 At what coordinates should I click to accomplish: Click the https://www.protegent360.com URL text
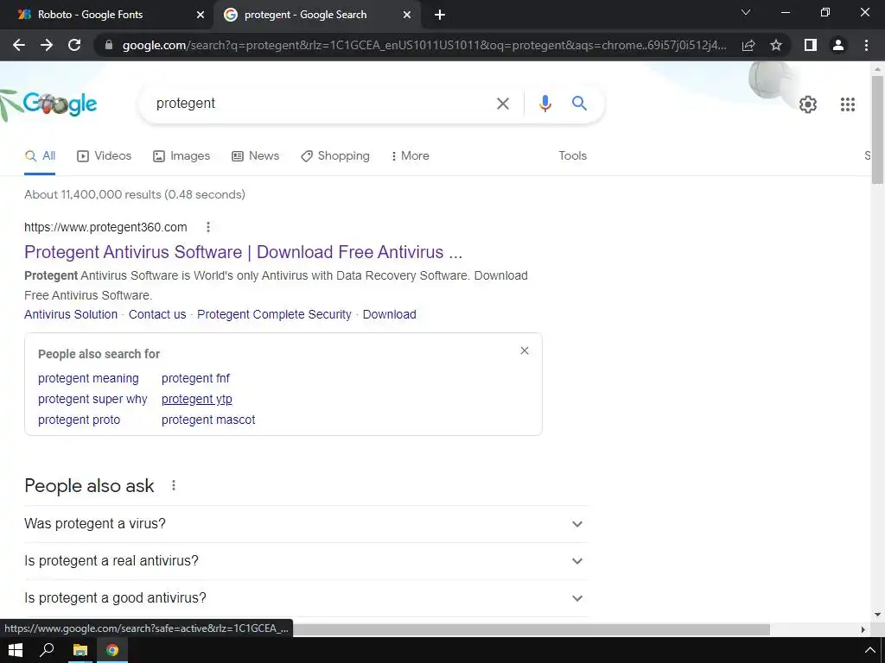[x=105, y=227]
